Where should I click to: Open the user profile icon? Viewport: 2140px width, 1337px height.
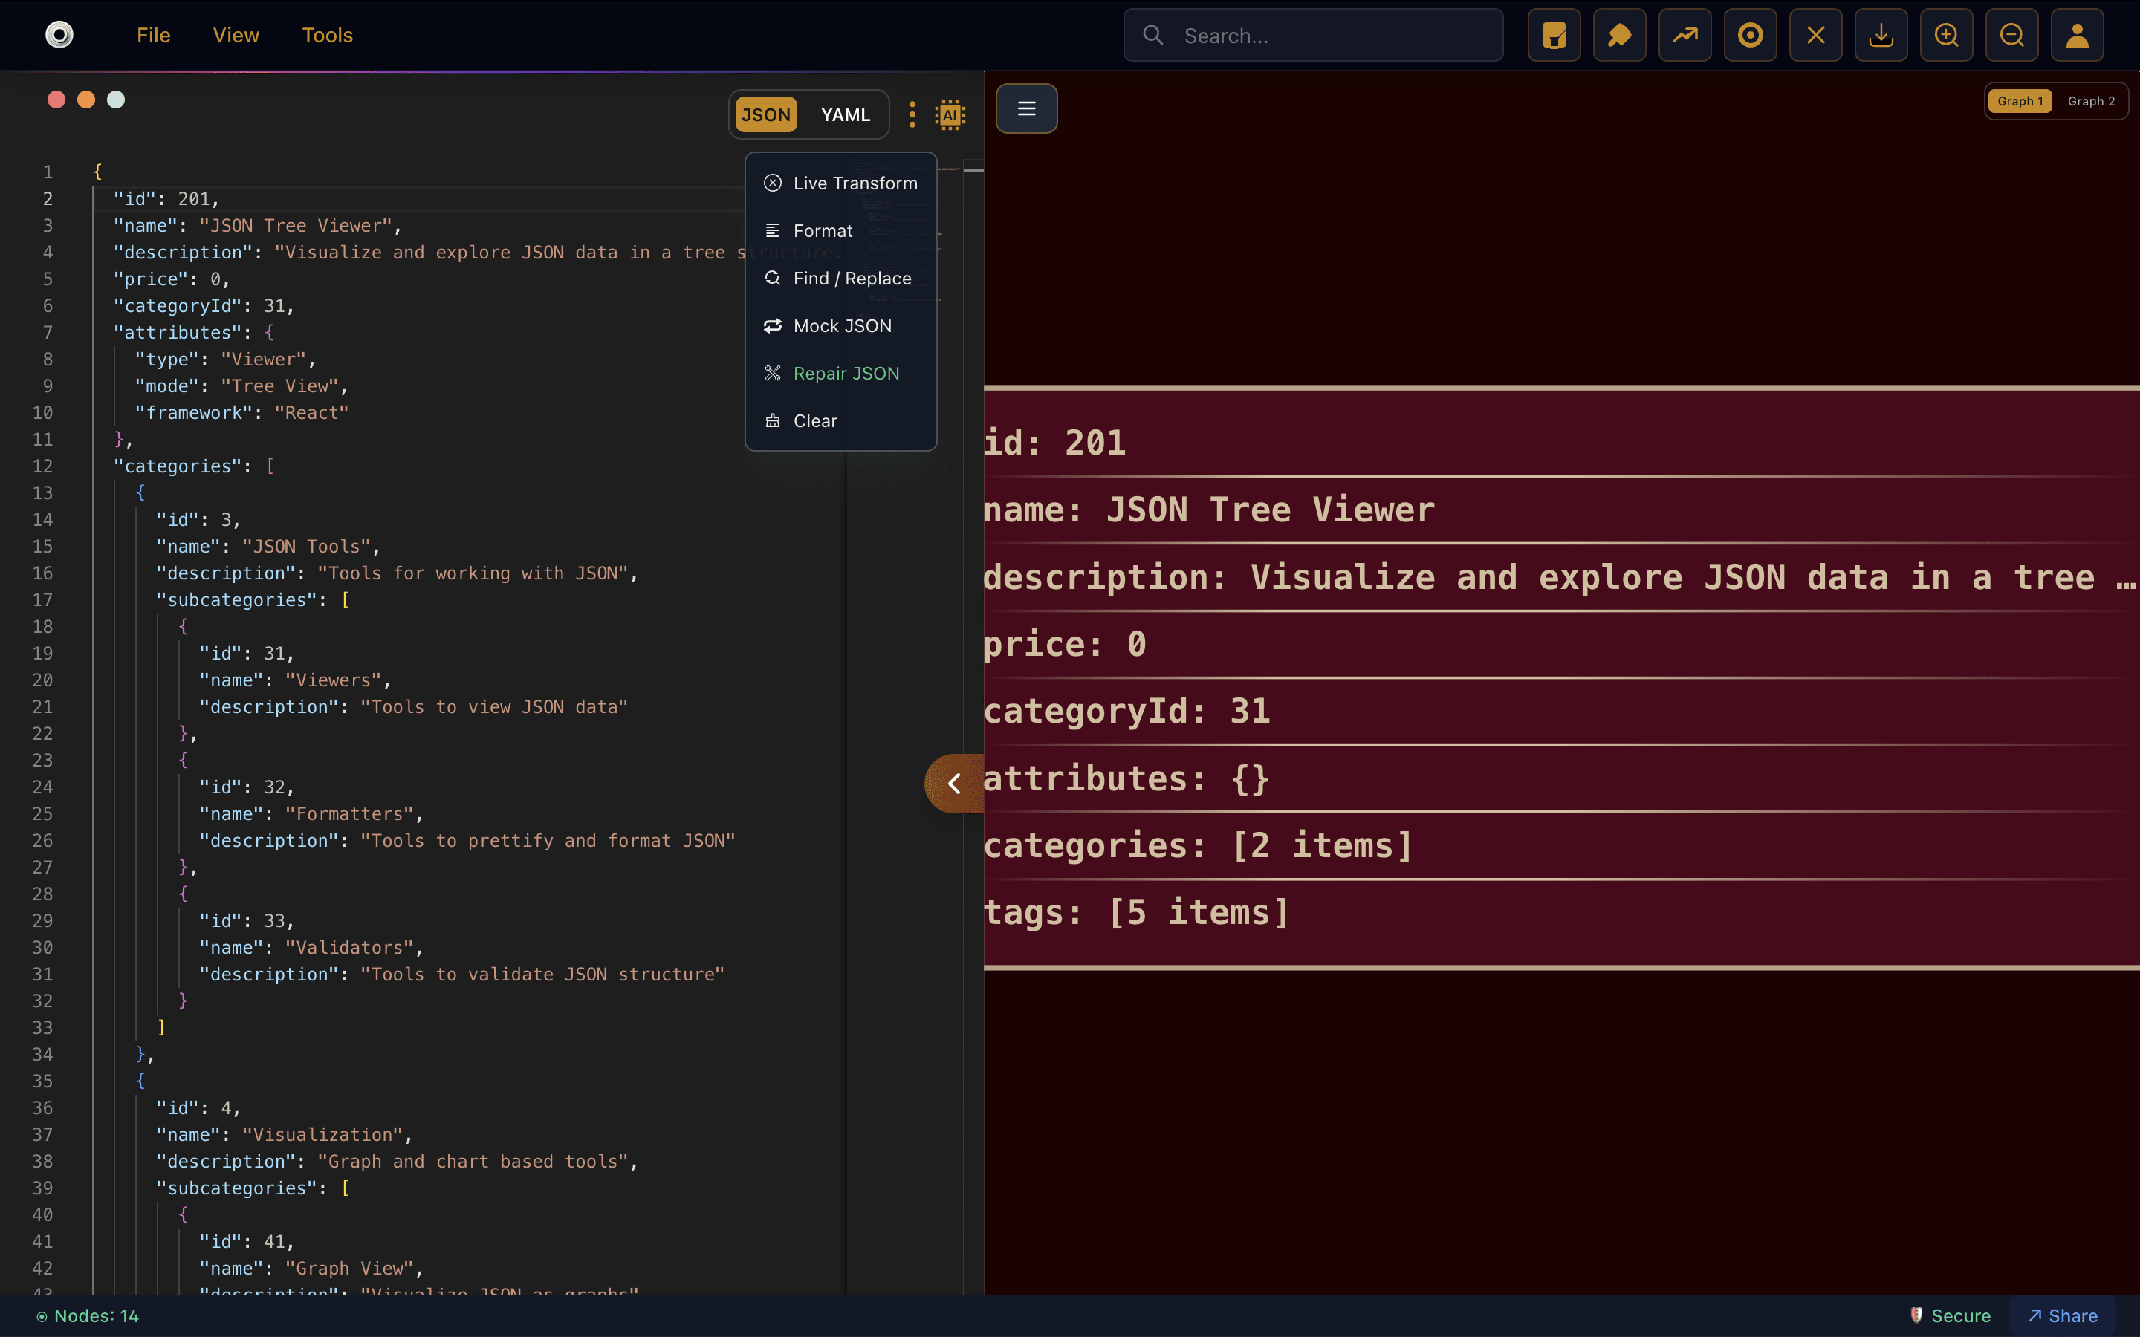pyautogui.click(x=2078, y=36)
